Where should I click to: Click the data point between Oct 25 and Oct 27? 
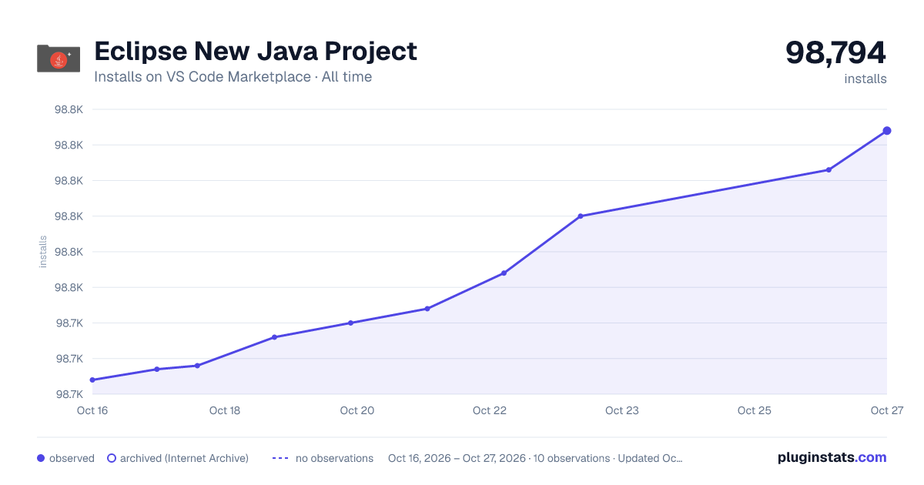pos(829,169)
